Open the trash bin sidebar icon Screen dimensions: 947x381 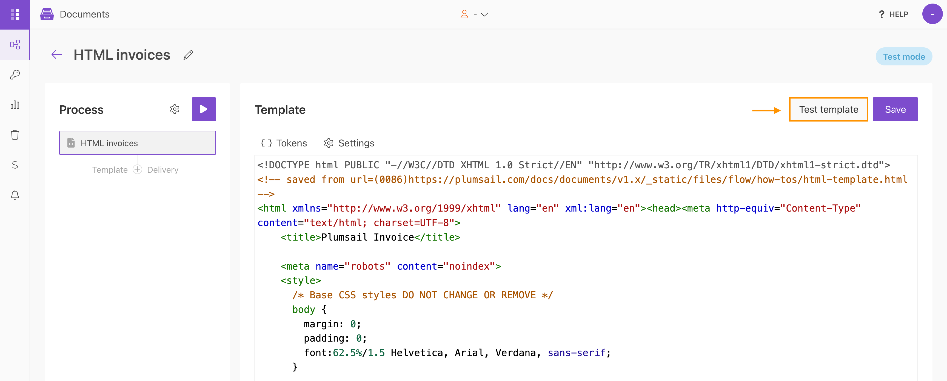pos(15,135)
